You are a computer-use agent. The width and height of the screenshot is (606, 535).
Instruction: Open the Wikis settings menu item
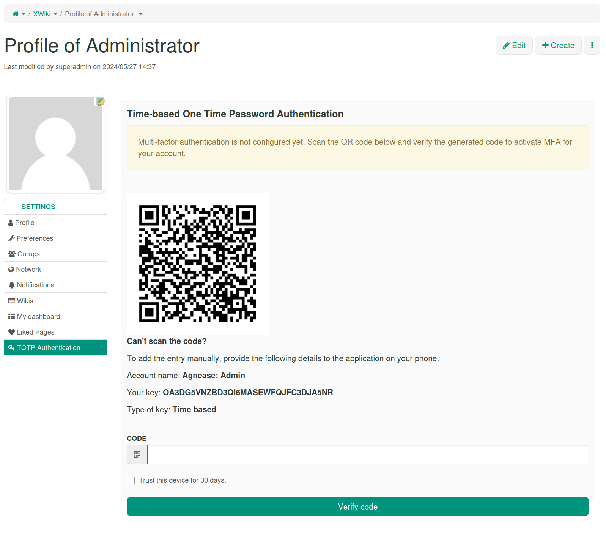(x=55, y=301)
